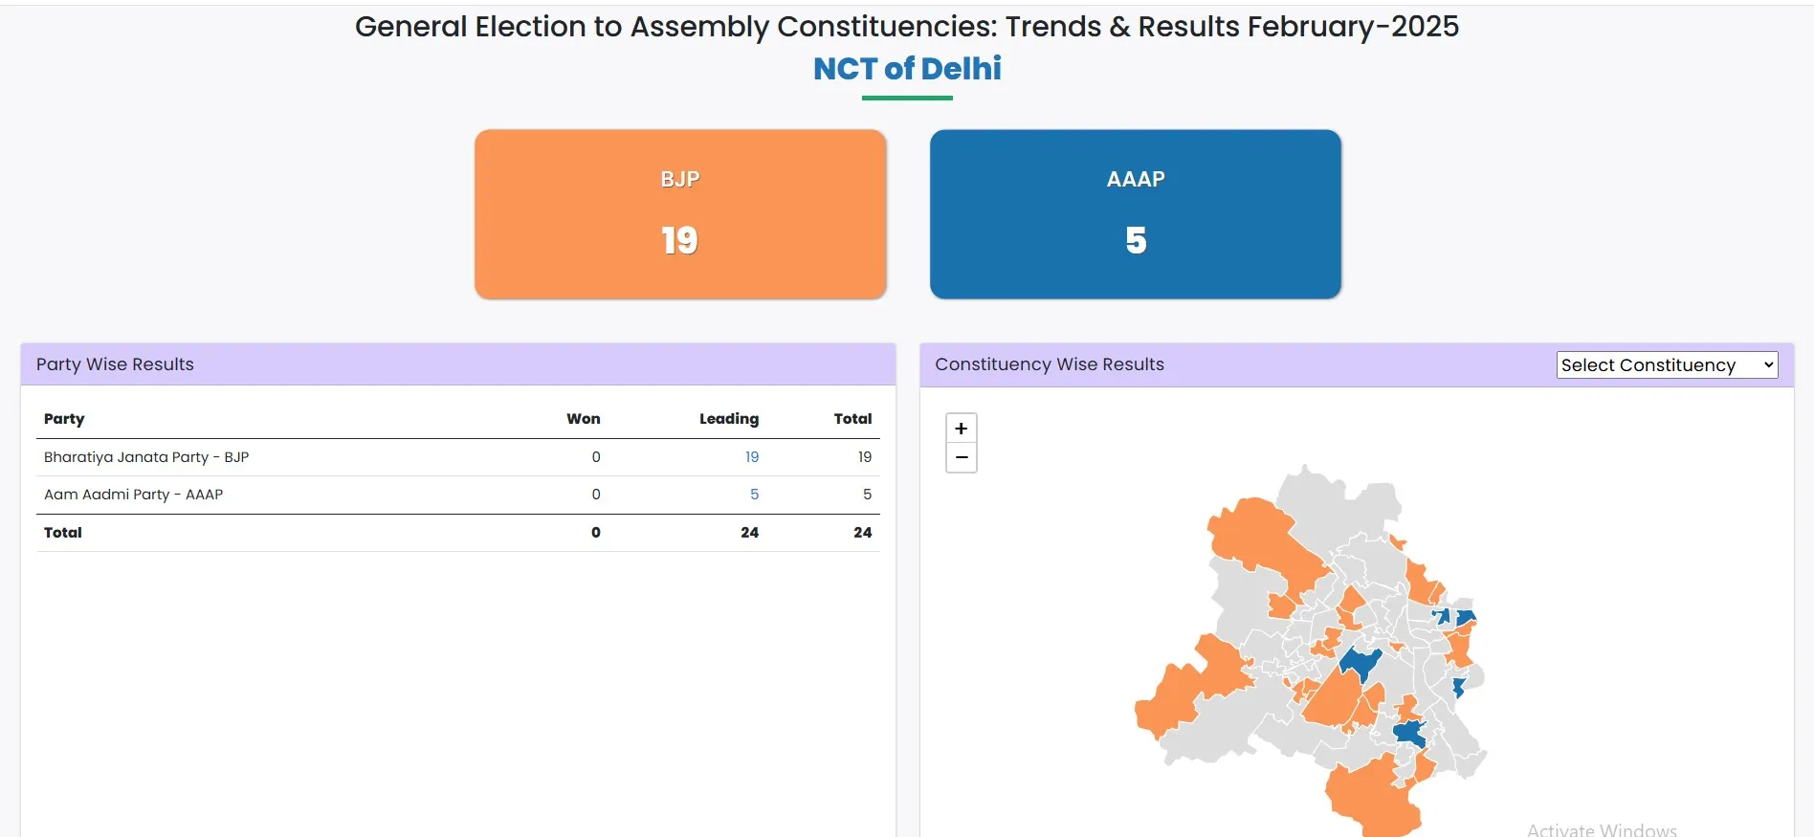Viewport: 1814px width, 837px height.
Task: Click the Won column header
Action: [584, 418]
